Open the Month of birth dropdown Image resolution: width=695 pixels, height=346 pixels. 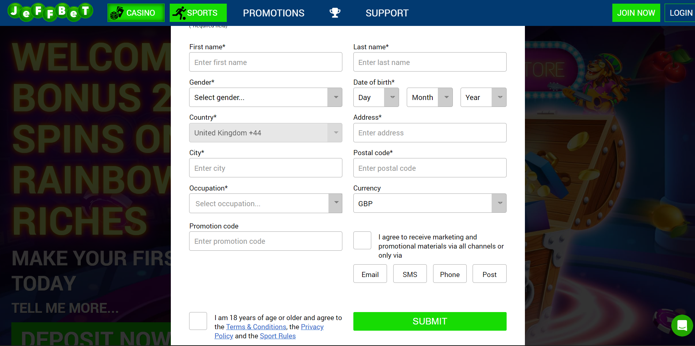point(430,97)
